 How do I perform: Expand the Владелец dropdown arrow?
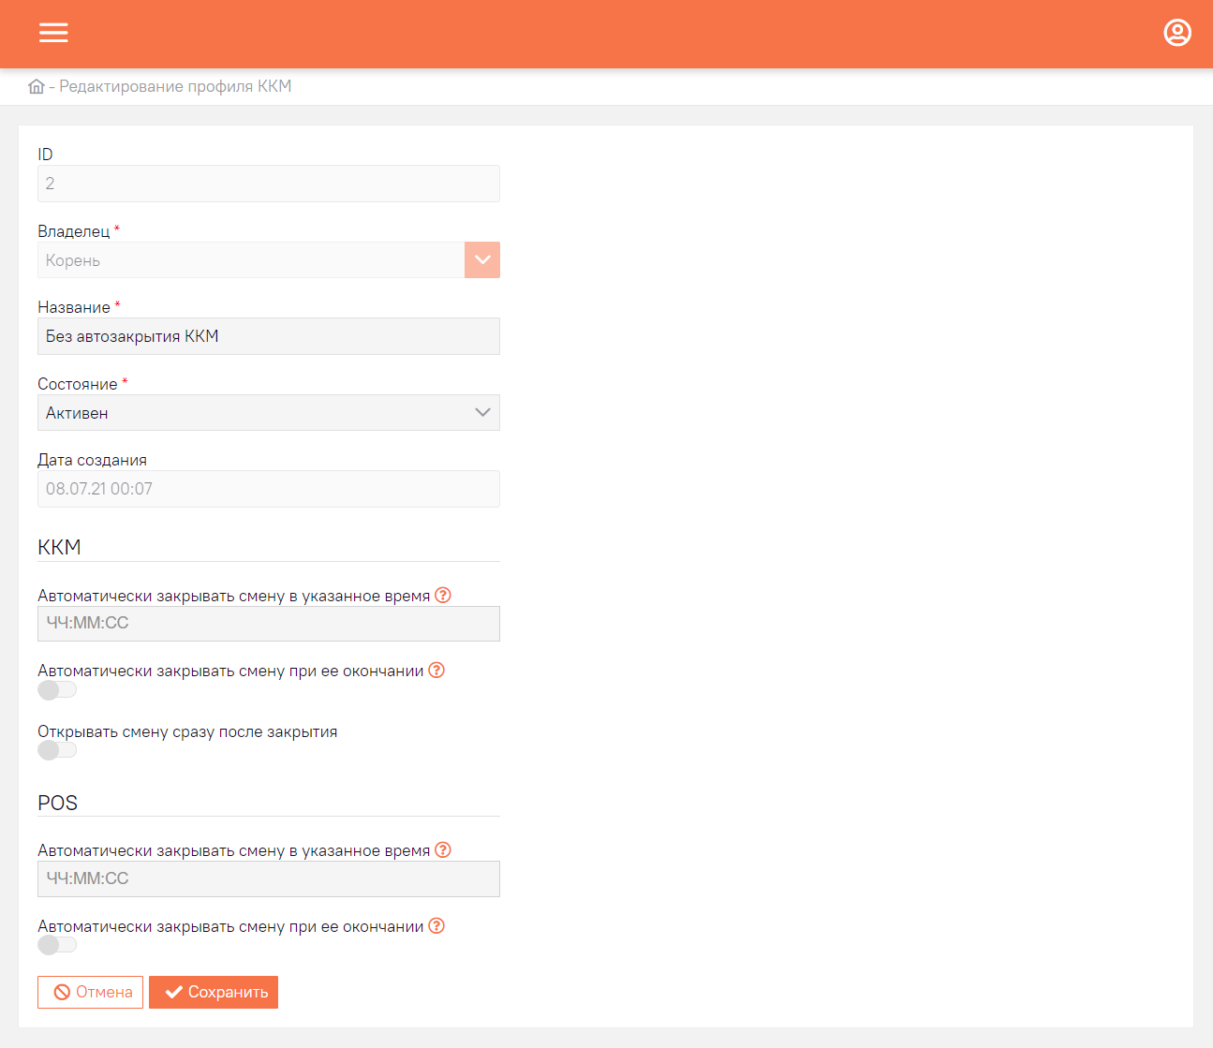[x=481, y=260]
